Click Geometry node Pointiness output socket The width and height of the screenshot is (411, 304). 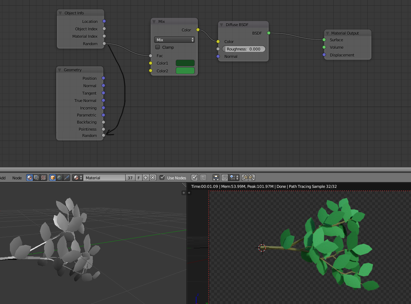[103, 129]
